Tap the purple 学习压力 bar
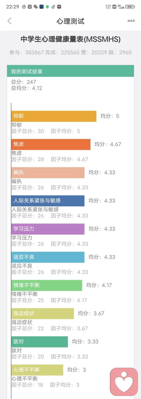Screen dimensions: 141x399 (48, 229)
